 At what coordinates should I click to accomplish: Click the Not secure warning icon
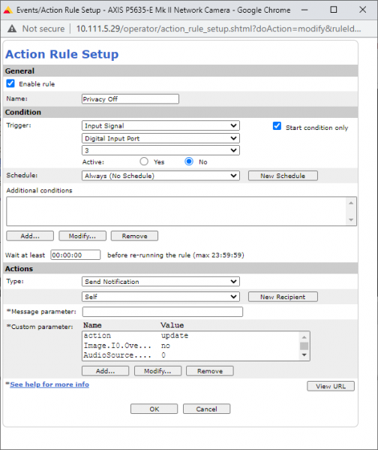click(x=12, y=29)
